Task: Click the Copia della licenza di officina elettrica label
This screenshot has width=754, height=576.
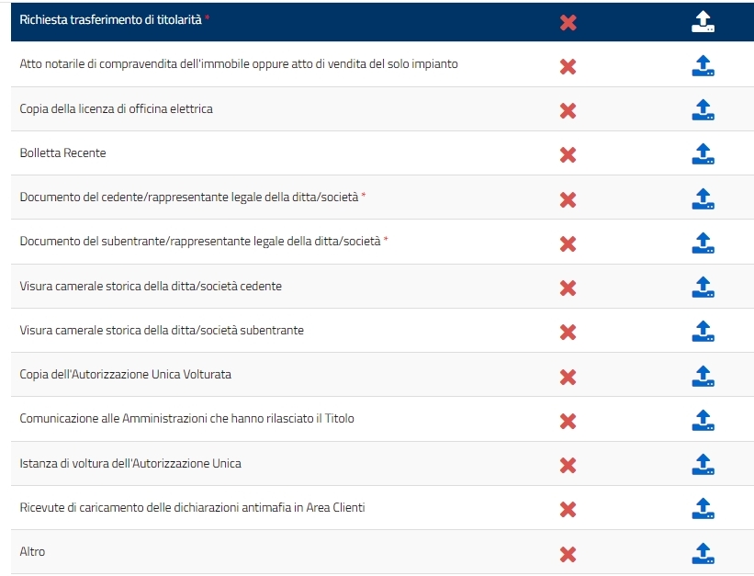Action: pyautogui.click(x=116, y=108)
